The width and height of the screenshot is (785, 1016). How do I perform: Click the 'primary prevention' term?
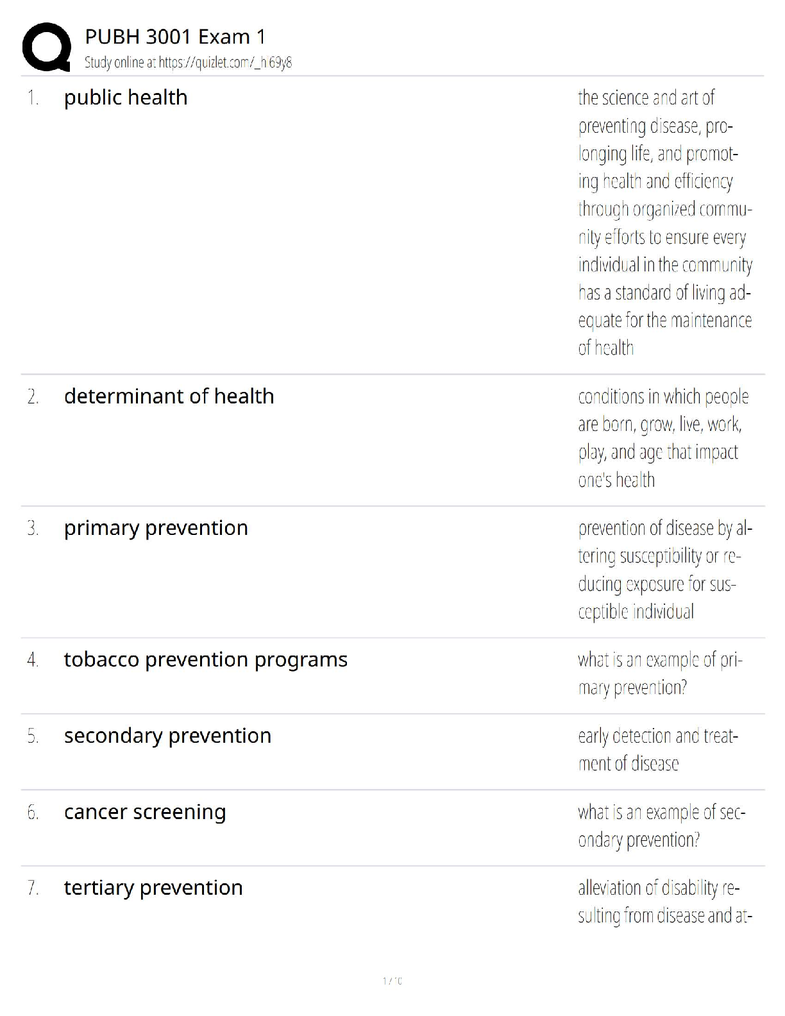click(x=156, y=528)
